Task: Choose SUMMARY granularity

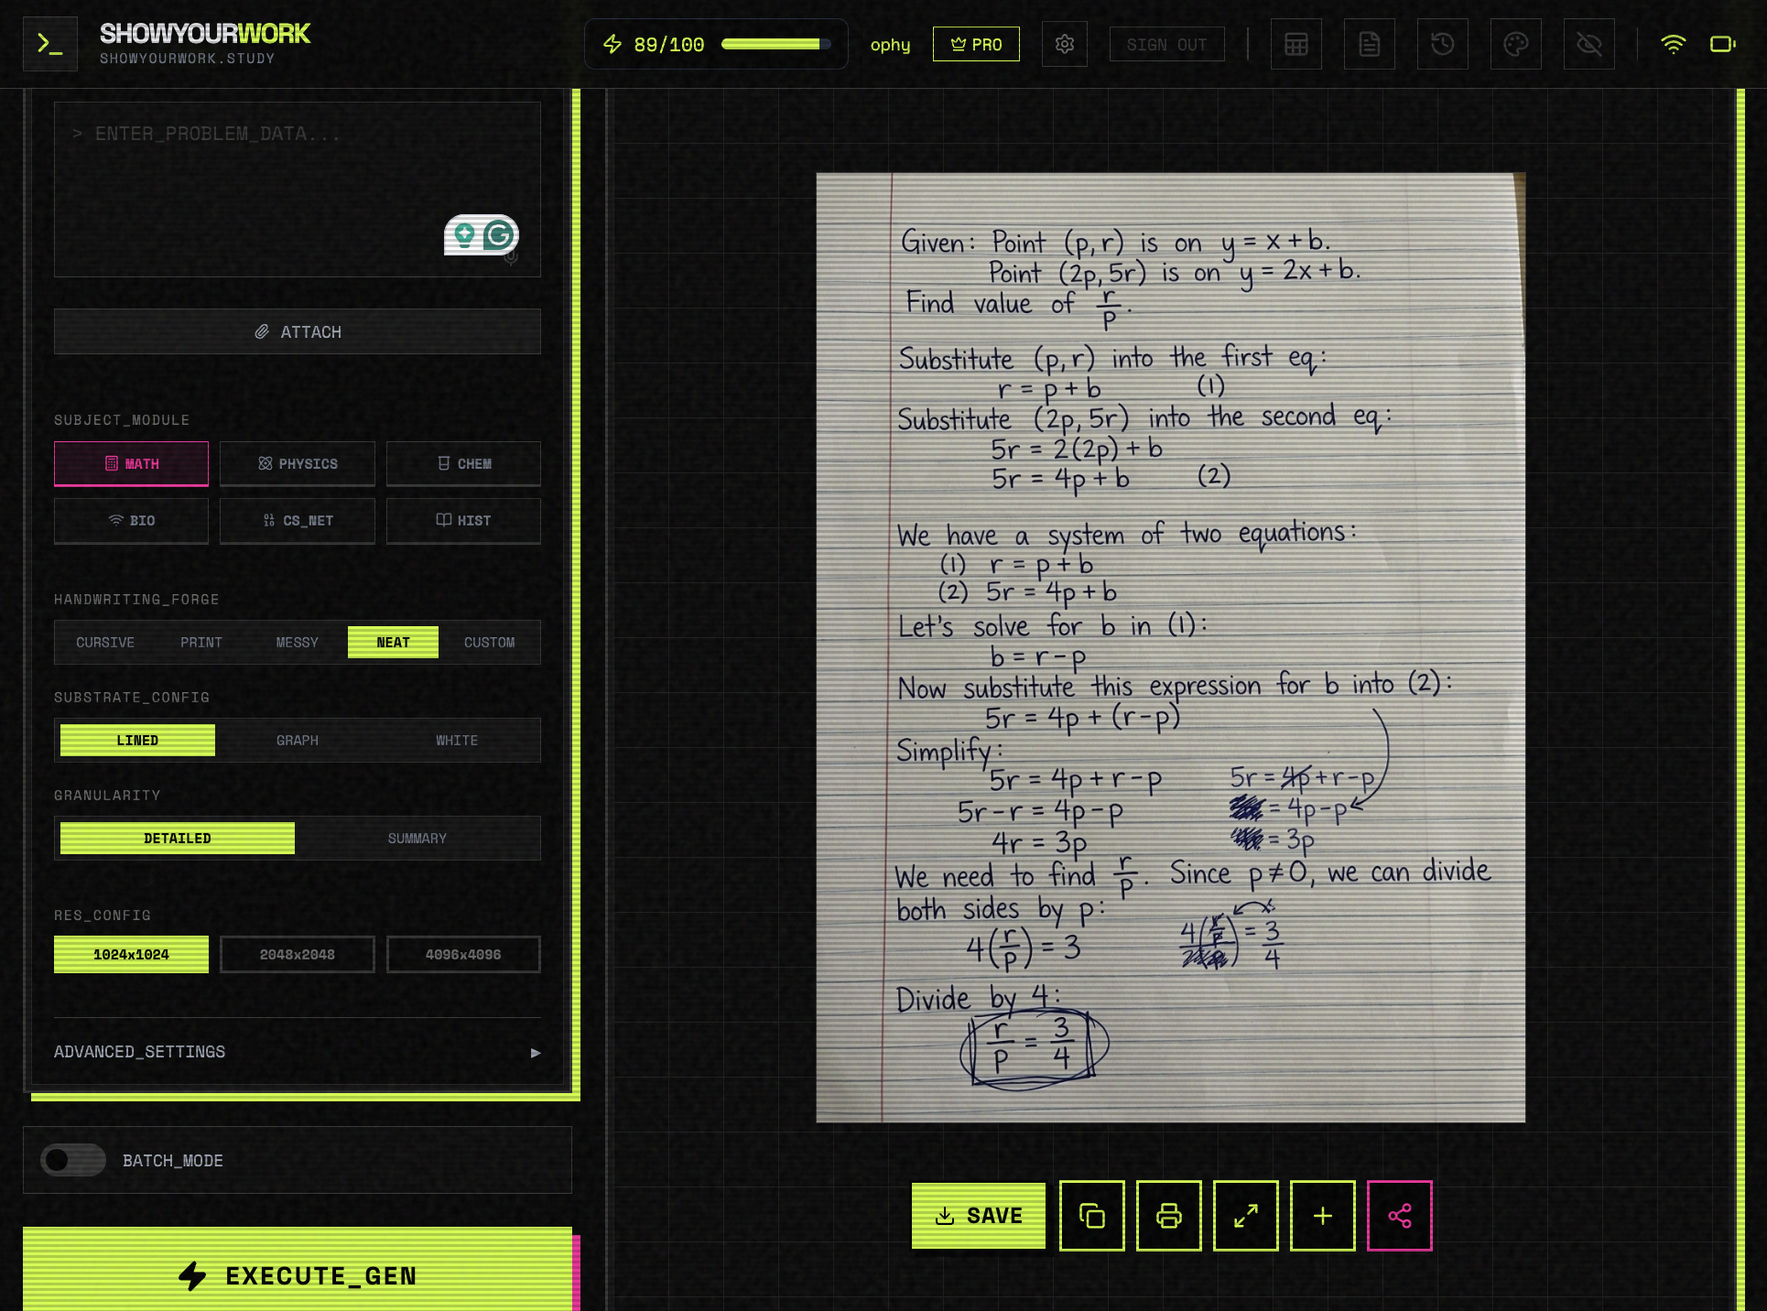Action: tap(417, 838)
